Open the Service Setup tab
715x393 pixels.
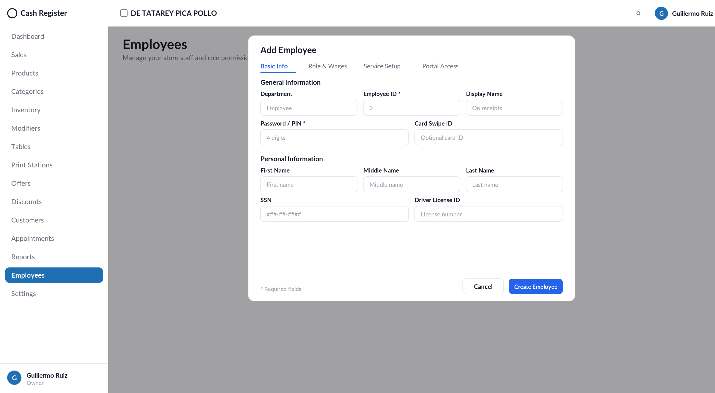coord(382,66)
